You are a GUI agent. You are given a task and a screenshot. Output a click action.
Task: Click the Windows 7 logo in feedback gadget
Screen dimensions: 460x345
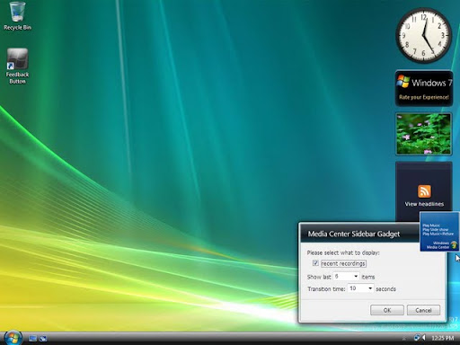point(402,81)
